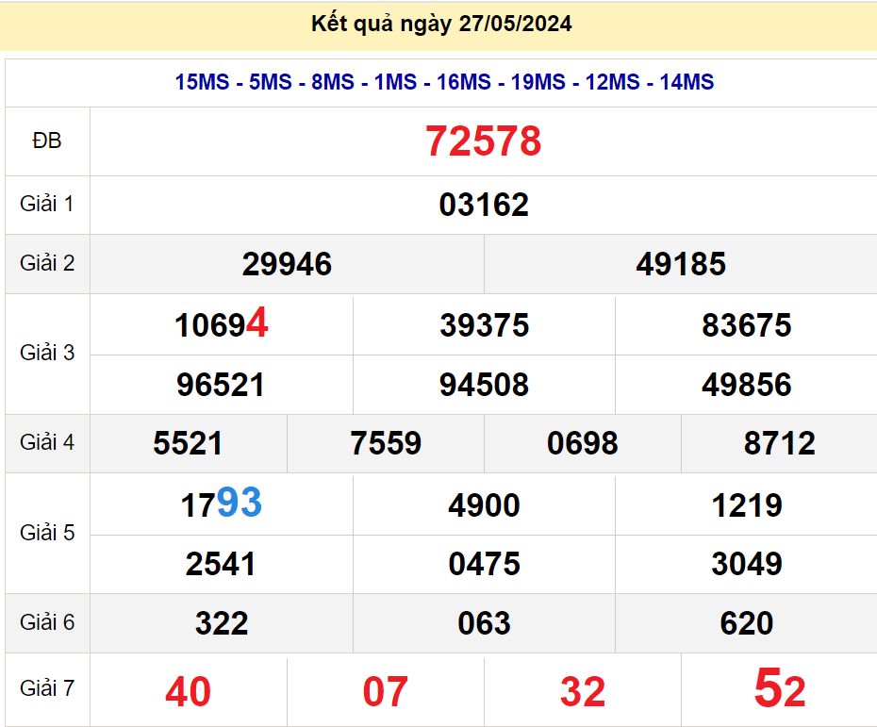Screen dimensions: 877x727
Task: Click Giải 4 number 8712
Action: point(779,443)
